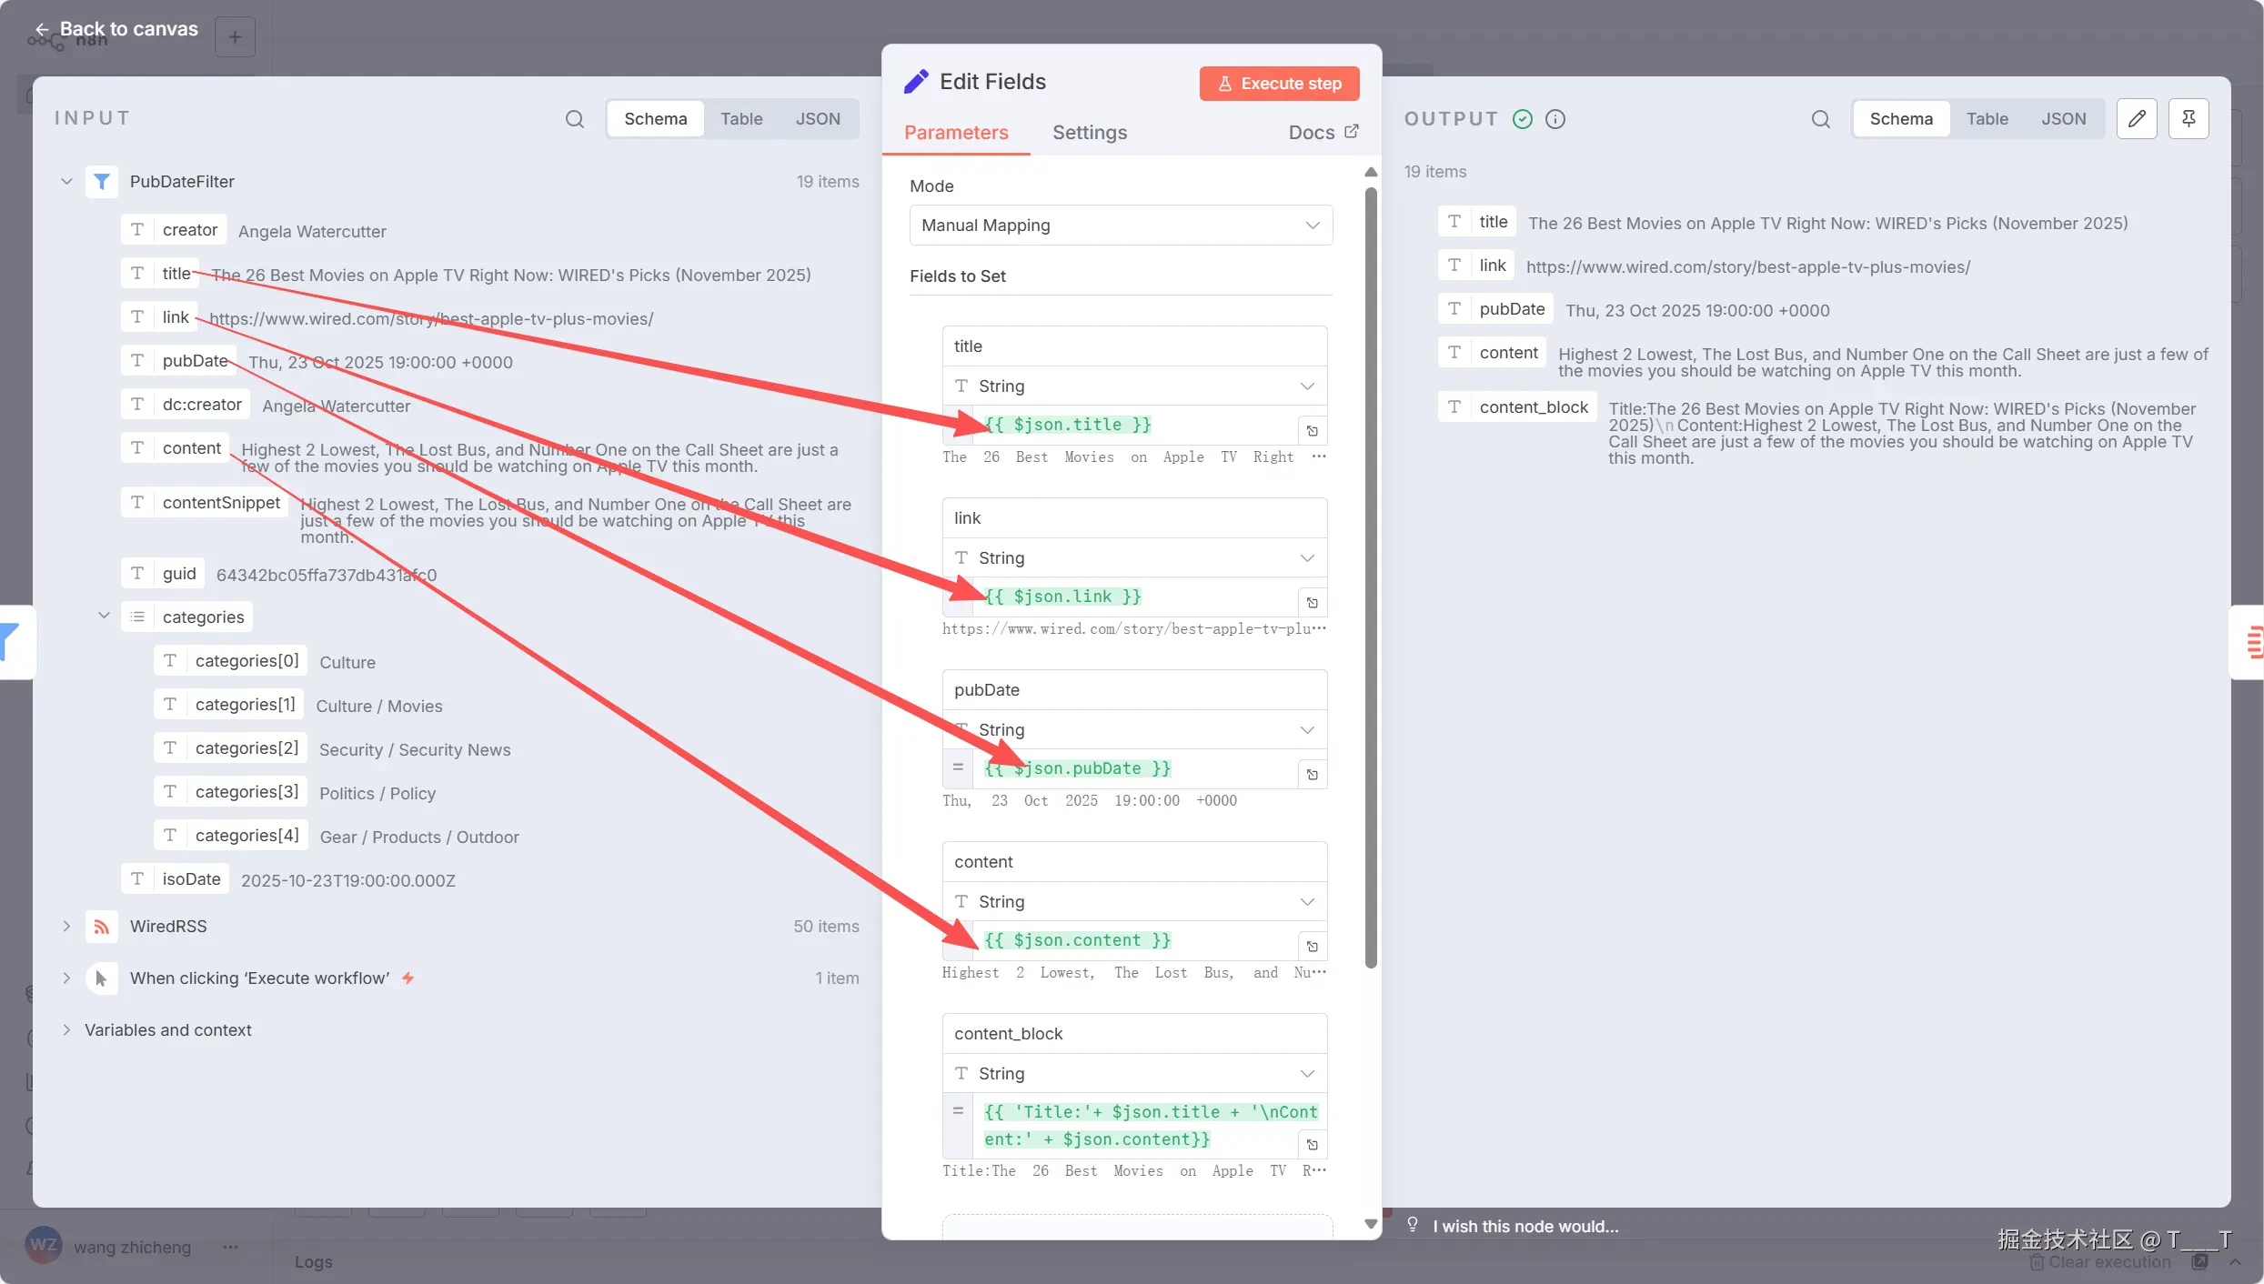Select the Parameters tab
The height and width of the screenshot is (1284, 2264).
(x=955, y=133)
